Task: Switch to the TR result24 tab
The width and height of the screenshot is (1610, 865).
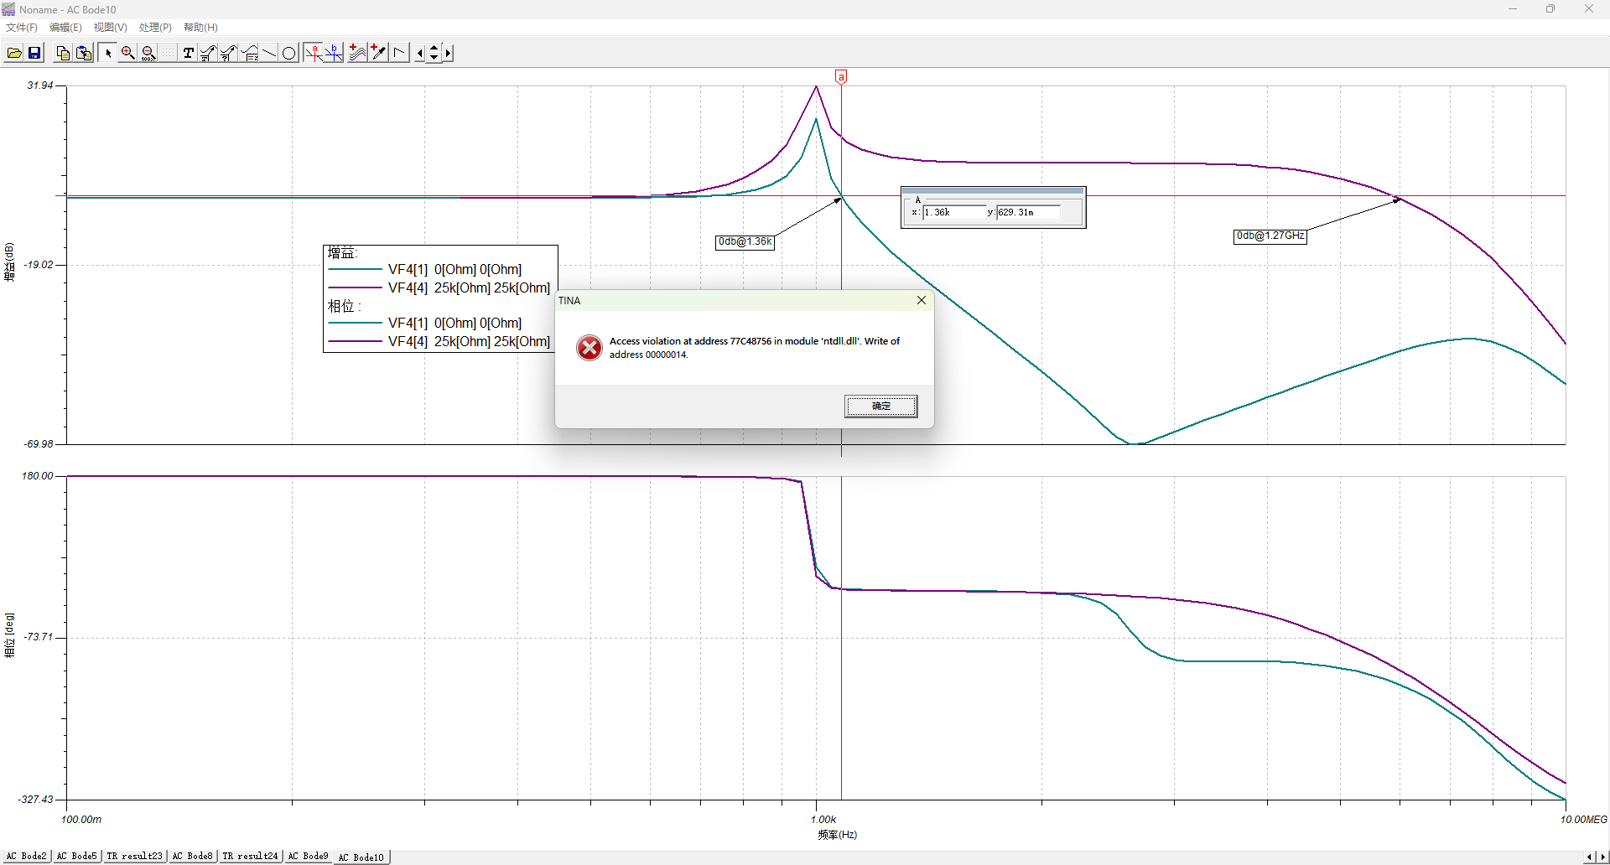Action: click(x=250, y=856)
